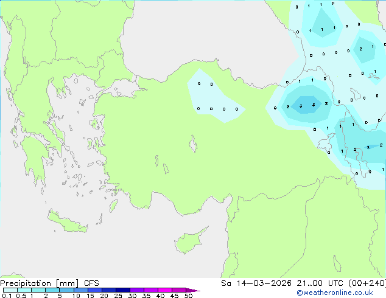This screenshot has width=386, height=298.
Task: Click the legend label '50' under color bar
Action: (x=189, y=296)
